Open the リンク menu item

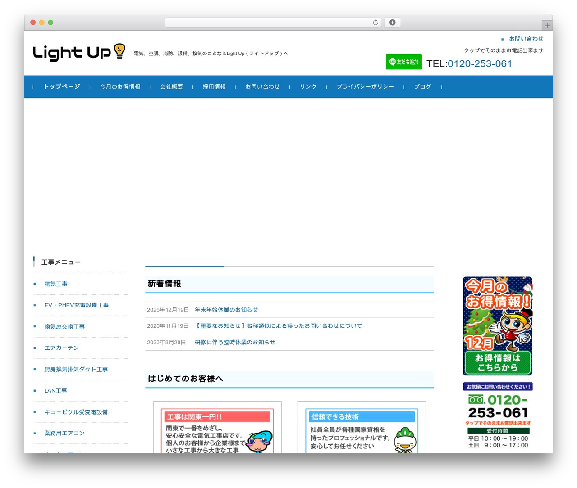[x=308, y=86]
